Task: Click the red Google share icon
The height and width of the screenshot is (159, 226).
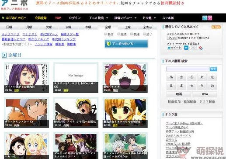Action: 201,48
